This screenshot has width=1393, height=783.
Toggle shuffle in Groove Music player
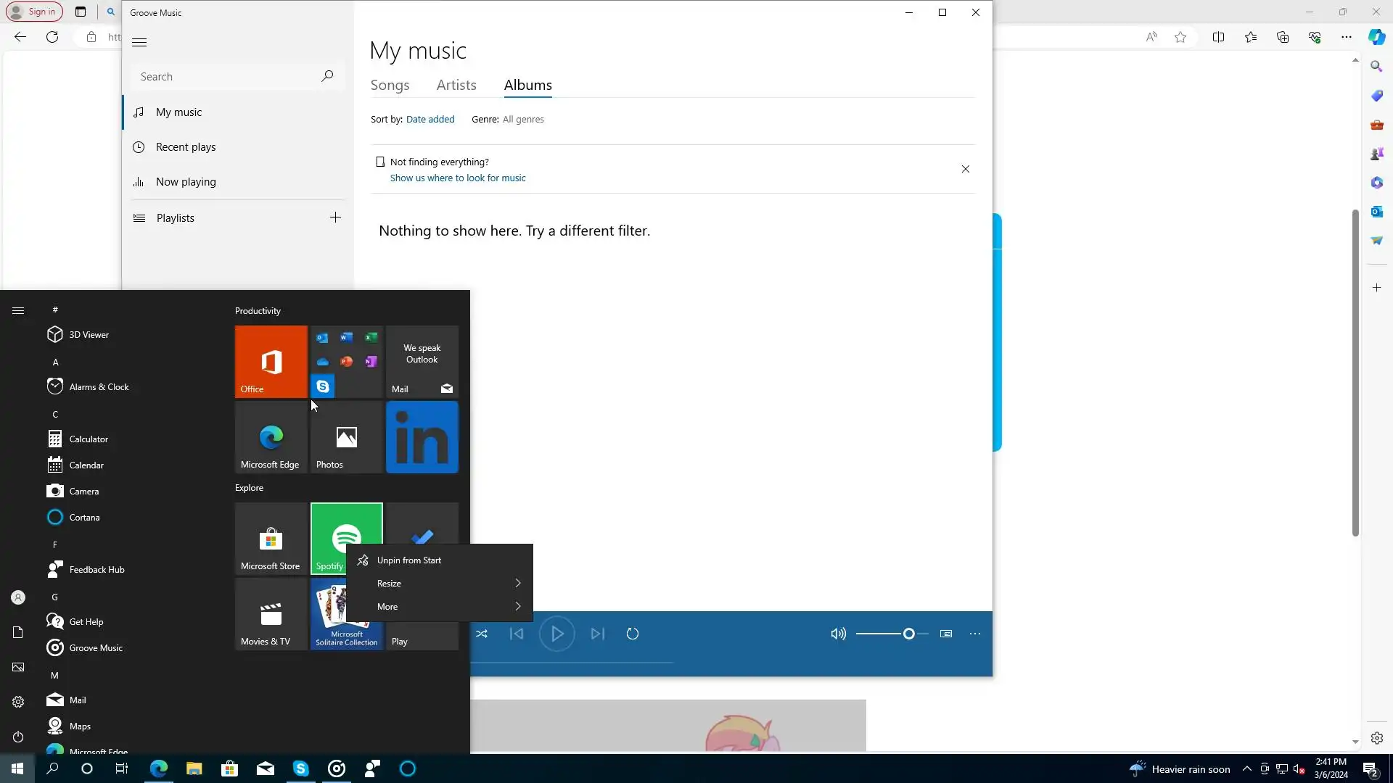click(482, 634)
